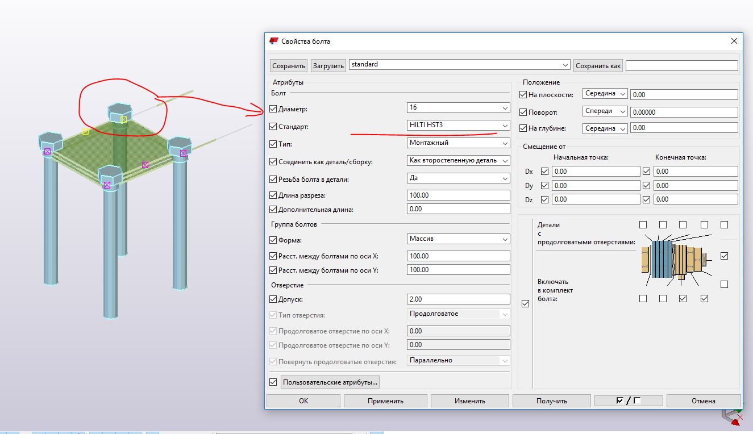Screen dimensions: 753x434
Task: Select the magenta bolt marker on the leftmost column
Action: [47, 151]
